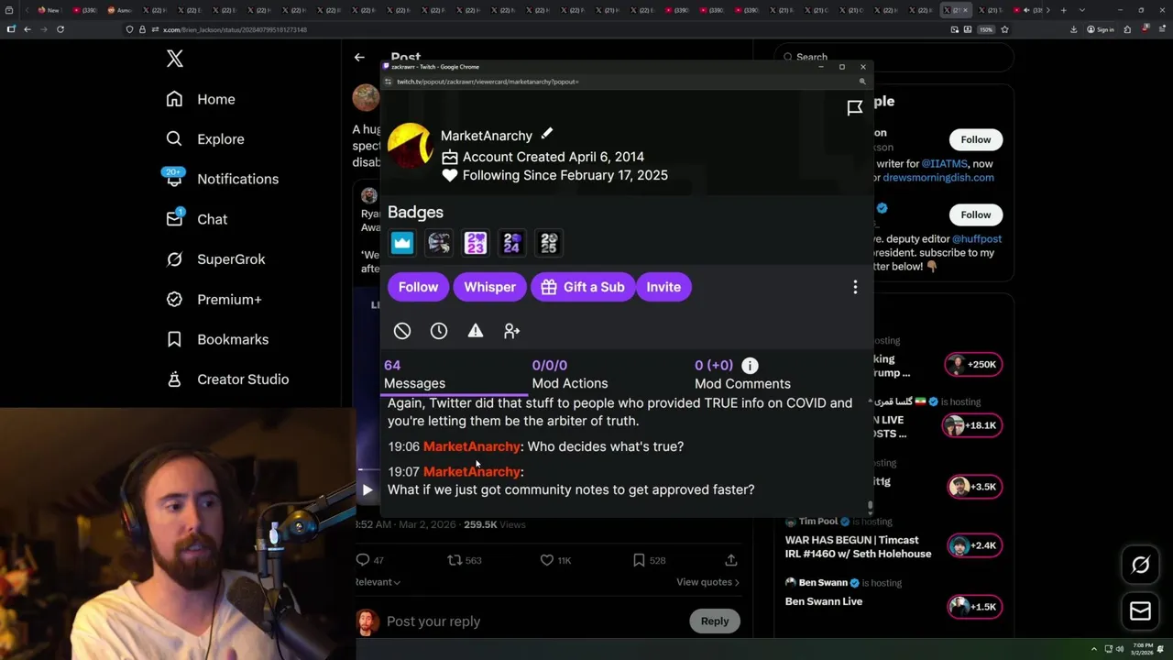Follow the first suggested account
Viewport: 1173px width, 660px height.
click(x=976, y=139)
